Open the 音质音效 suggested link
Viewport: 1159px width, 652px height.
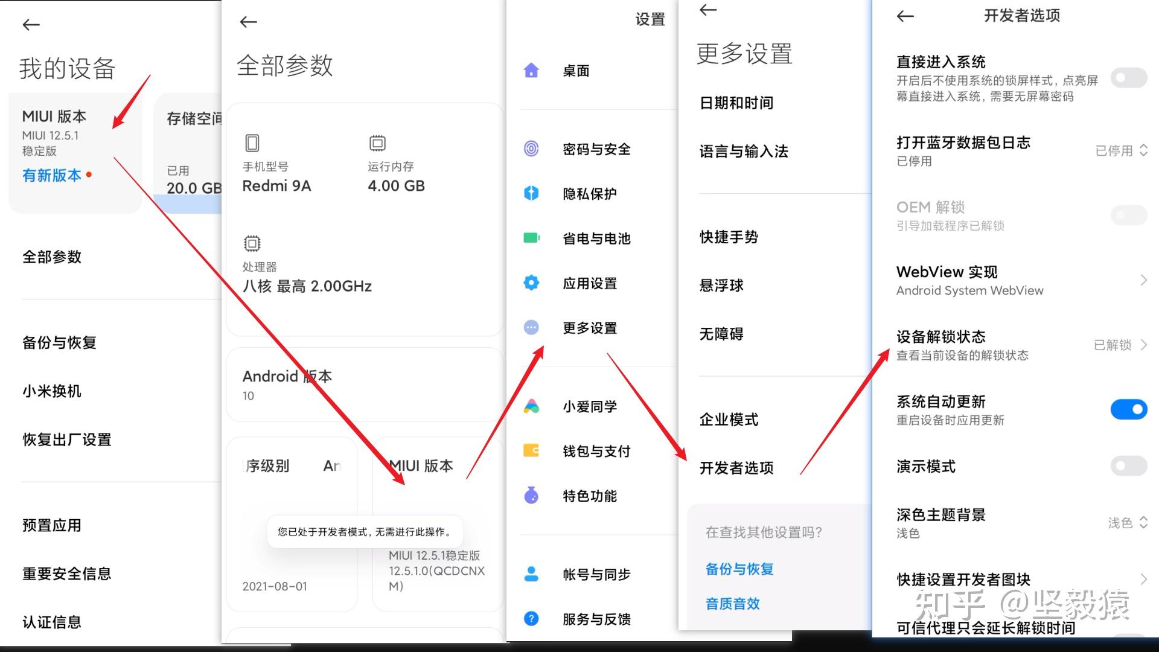click(732, 604)
